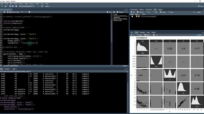The image size is (204, 114).
Task: Click the clear all plots broom icon
Action: [x=157, y=35]
